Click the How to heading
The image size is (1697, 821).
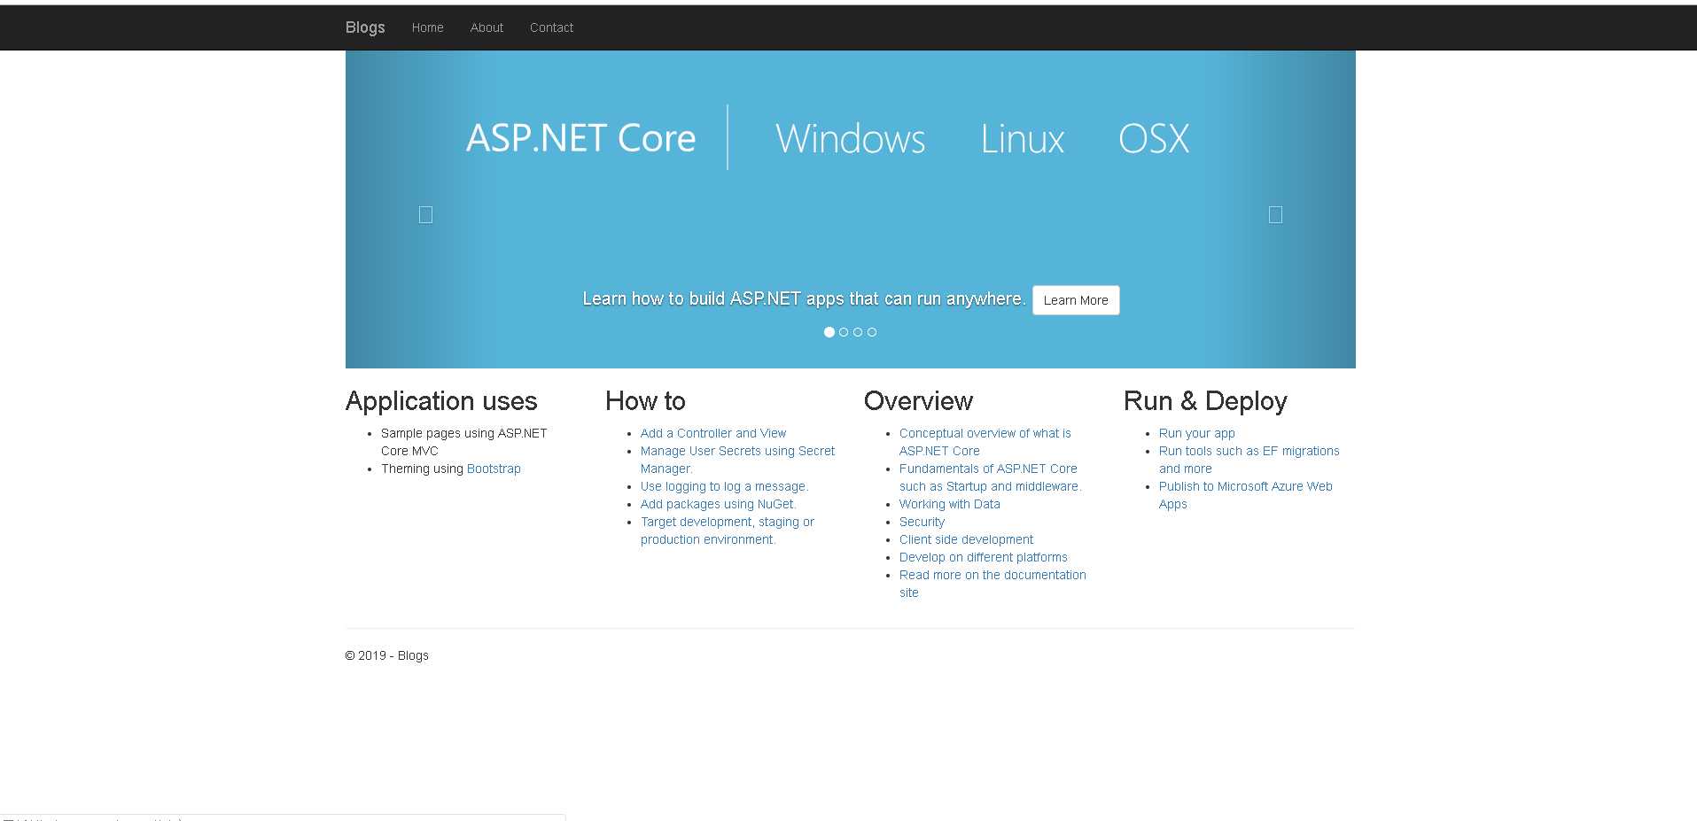pos(645,401)
